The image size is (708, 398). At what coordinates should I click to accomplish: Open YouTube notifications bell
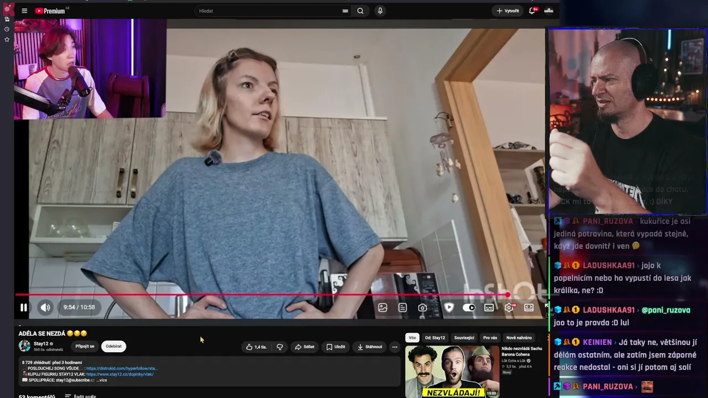coord(533,11)
